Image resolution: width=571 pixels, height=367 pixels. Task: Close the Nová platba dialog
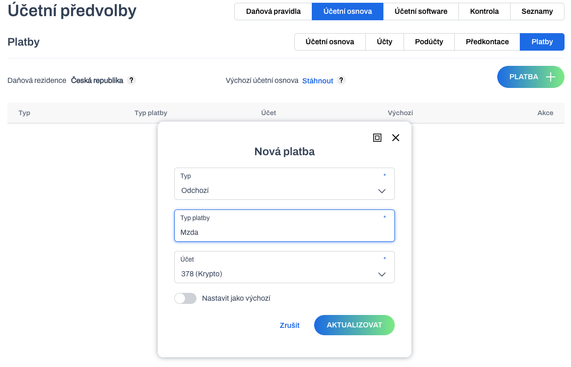pyautogui.click(x=395, y=138)
